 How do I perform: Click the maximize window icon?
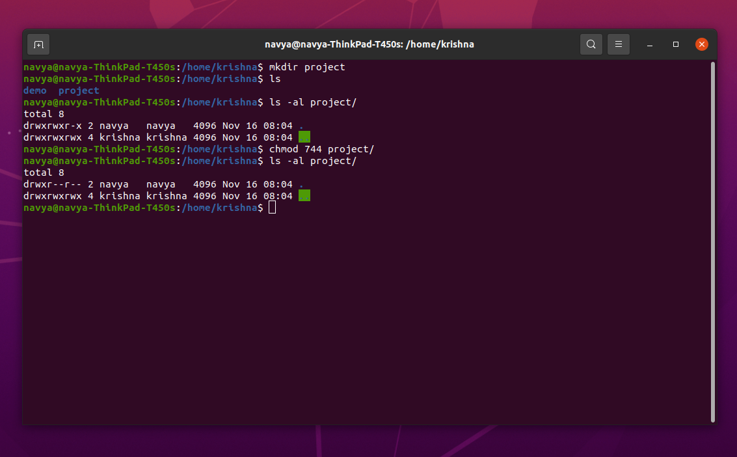pyautogui.click(x=675, y=44)
